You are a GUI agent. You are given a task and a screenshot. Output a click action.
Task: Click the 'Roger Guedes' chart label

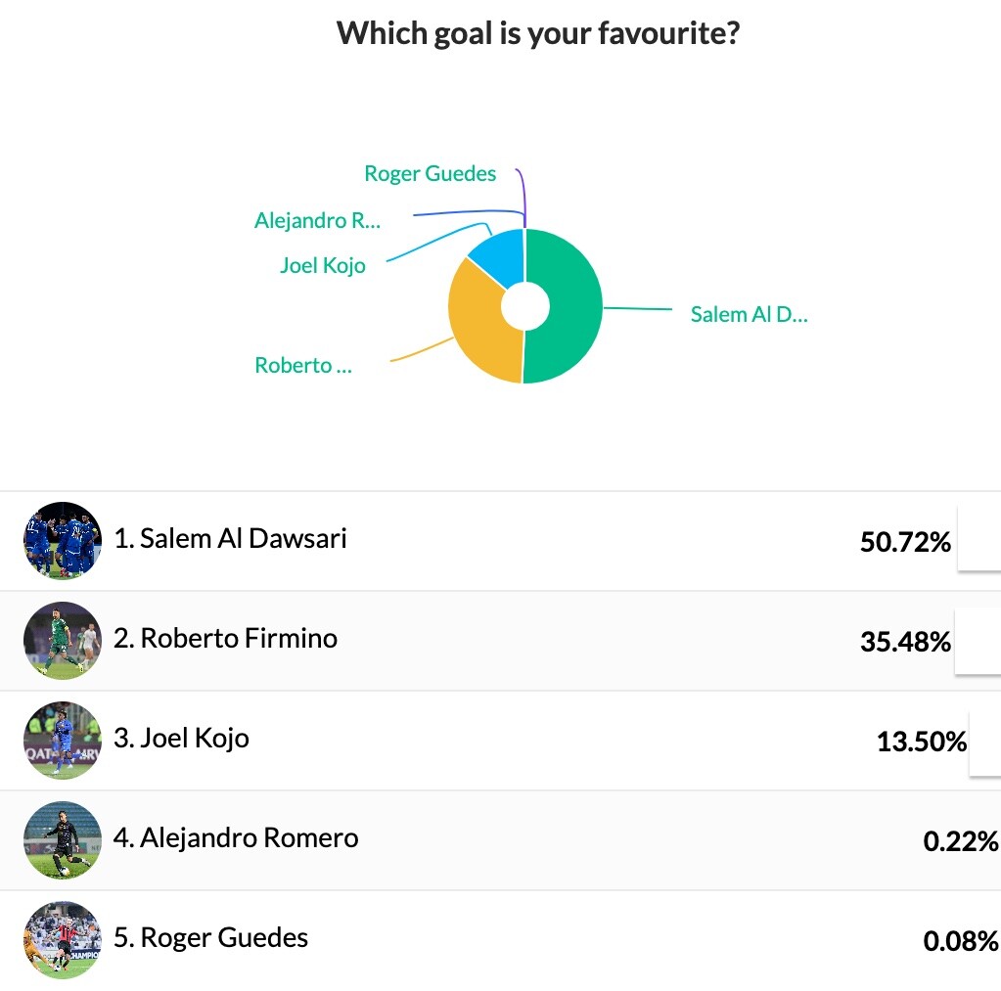coord(430,173)
